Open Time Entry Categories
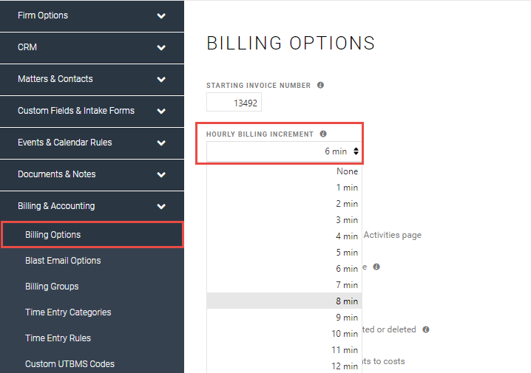531x373 pixels. (68, 312)
